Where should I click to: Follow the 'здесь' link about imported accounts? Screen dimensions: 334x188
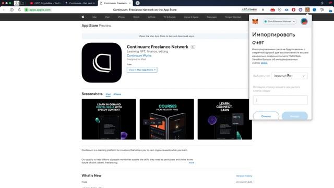coord(264,63)
